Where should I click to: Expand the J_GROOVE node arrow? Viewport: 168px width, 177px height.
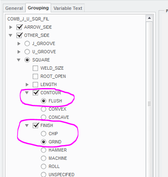pos(19,44)
